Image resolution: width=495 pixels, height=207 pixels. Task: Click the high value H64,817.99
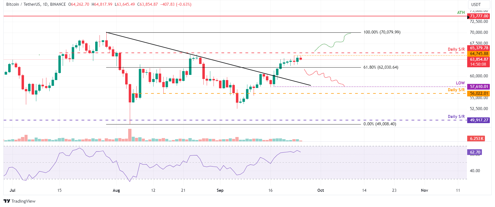102,4
